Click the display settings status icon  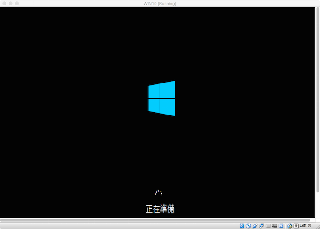(281, 226)
